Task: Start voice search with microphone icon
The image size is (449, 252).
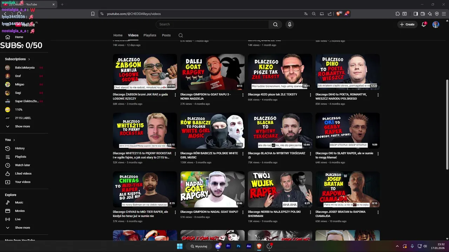Action: [x=289, y=24]
